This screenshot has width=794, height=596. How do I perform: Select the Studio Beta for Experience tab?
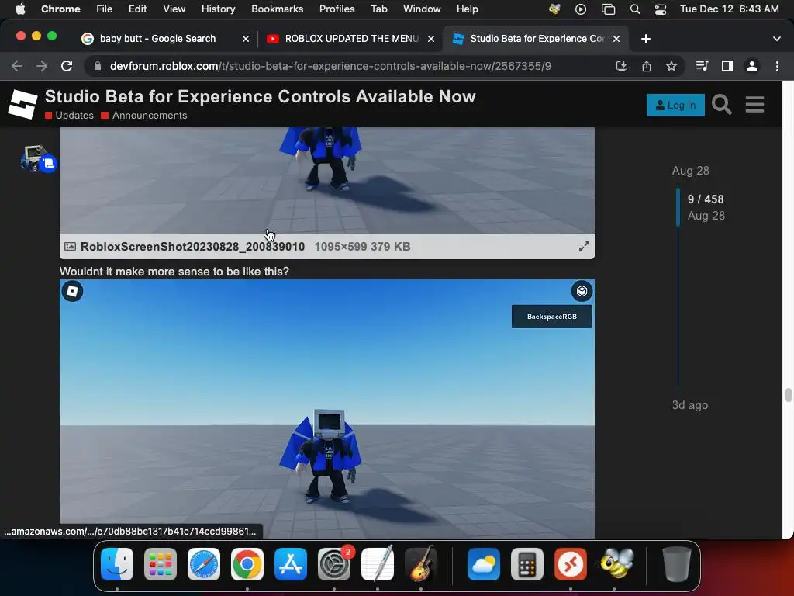click(x=537, y=39)
